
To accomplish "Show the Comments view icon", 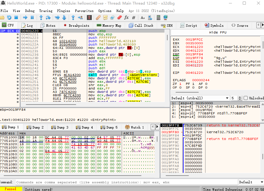I will coord(105,18).
